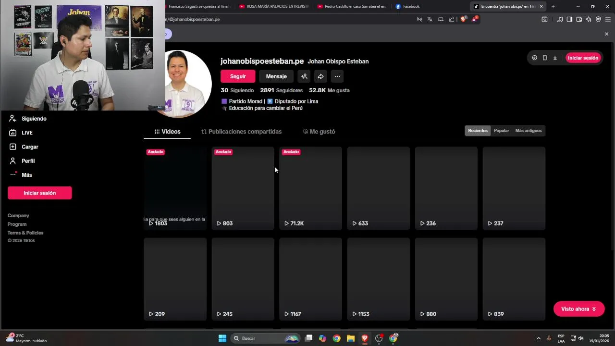Open File Explorer from taskbar

click(351, 338)
